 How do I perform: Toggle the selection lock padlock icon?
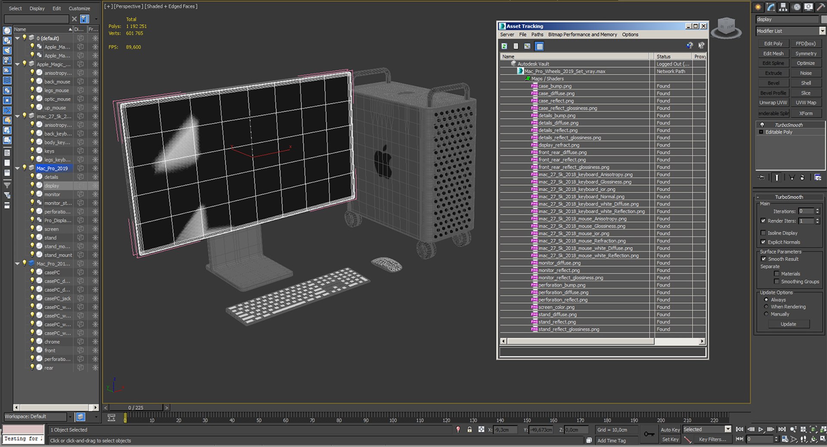pos(469,429)
